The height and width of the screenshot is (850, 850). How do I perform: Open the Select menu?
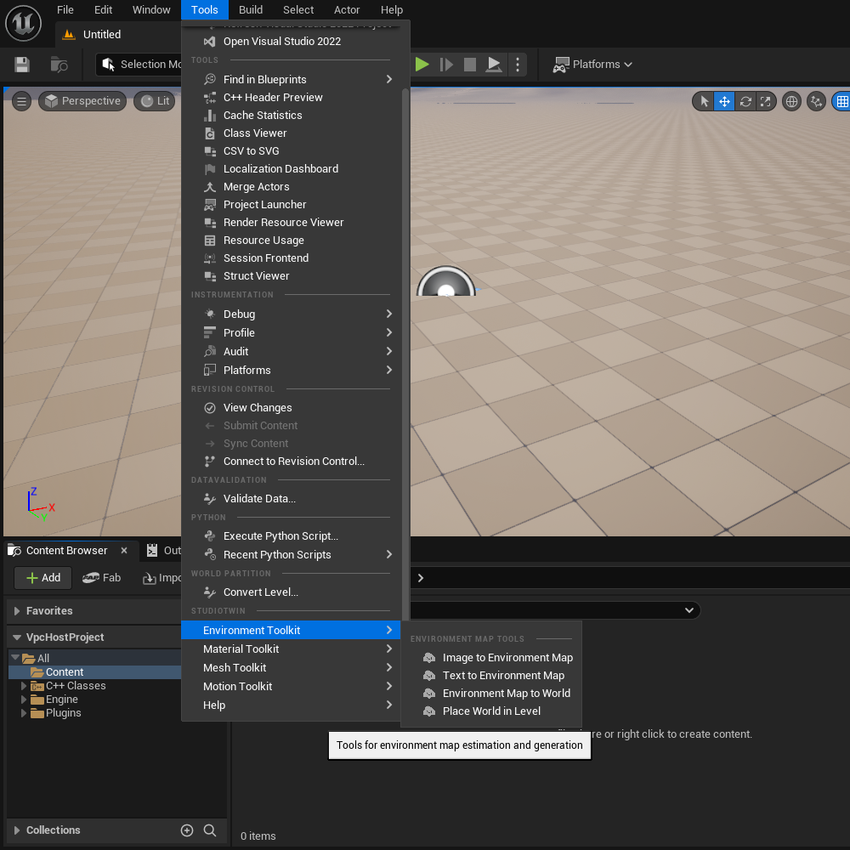pos(298,9)
